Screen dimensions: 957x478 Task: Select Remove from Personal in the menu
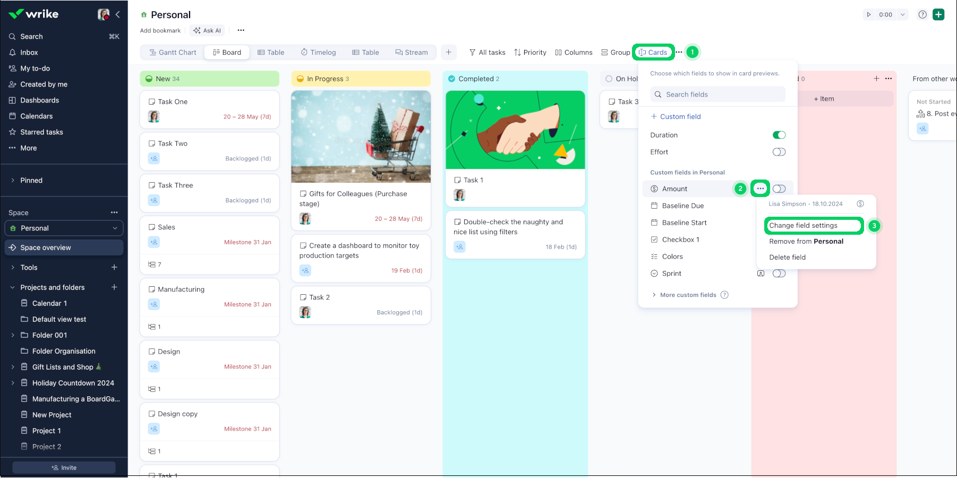pos(806,241)
